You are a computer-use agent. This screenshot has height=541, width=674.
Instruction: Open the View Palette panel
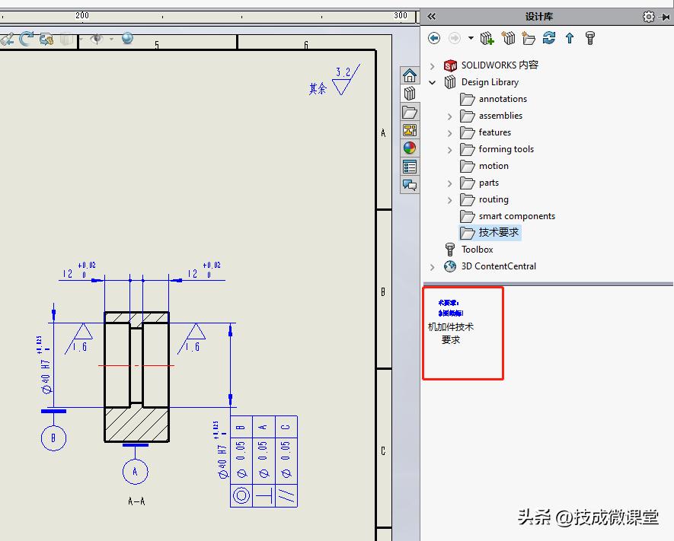pyautogui.click(x=410, y=130)
